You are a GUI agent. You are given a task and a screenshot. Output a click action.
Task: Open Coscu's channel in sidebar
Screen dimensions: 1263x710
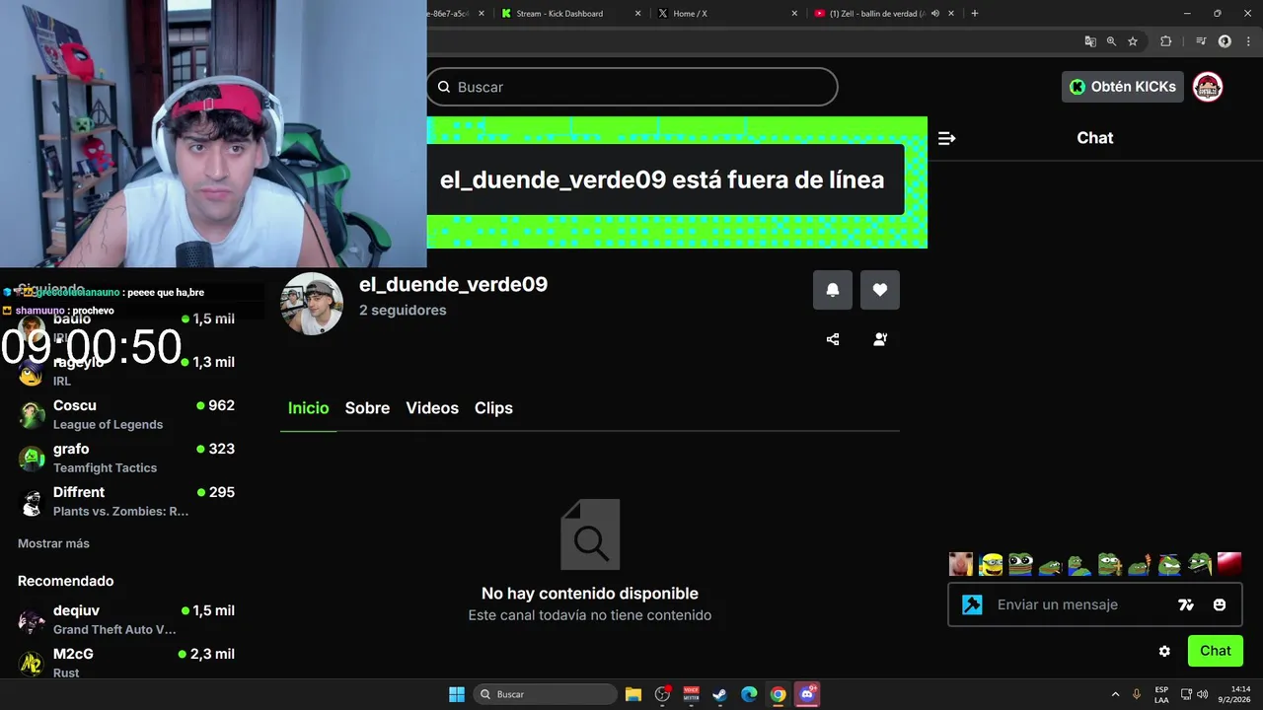[x=126, y=414]
